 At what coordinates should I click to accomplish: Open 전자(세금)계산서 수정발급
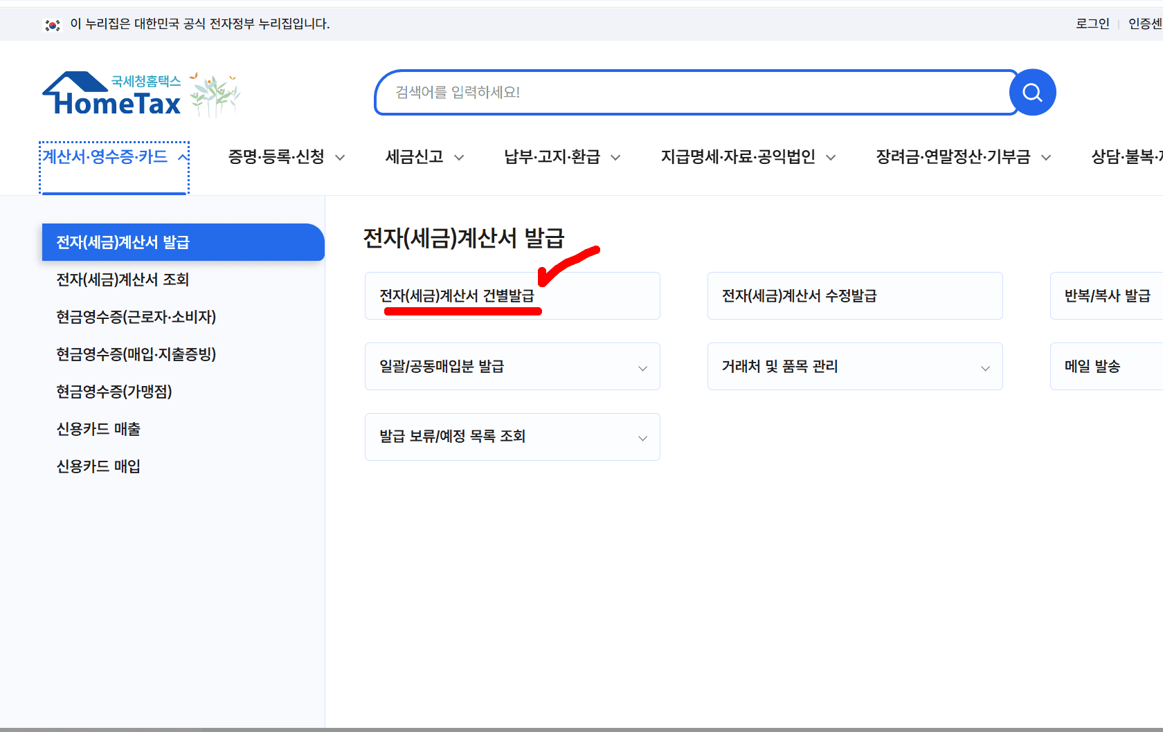[855, 296]
